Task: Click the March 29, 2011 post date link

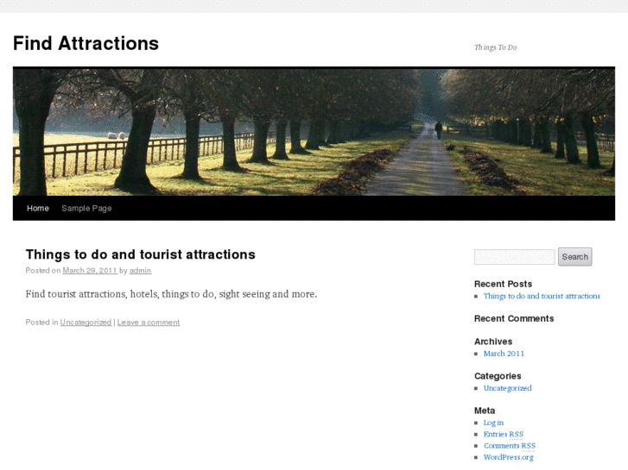Action: 90,271
